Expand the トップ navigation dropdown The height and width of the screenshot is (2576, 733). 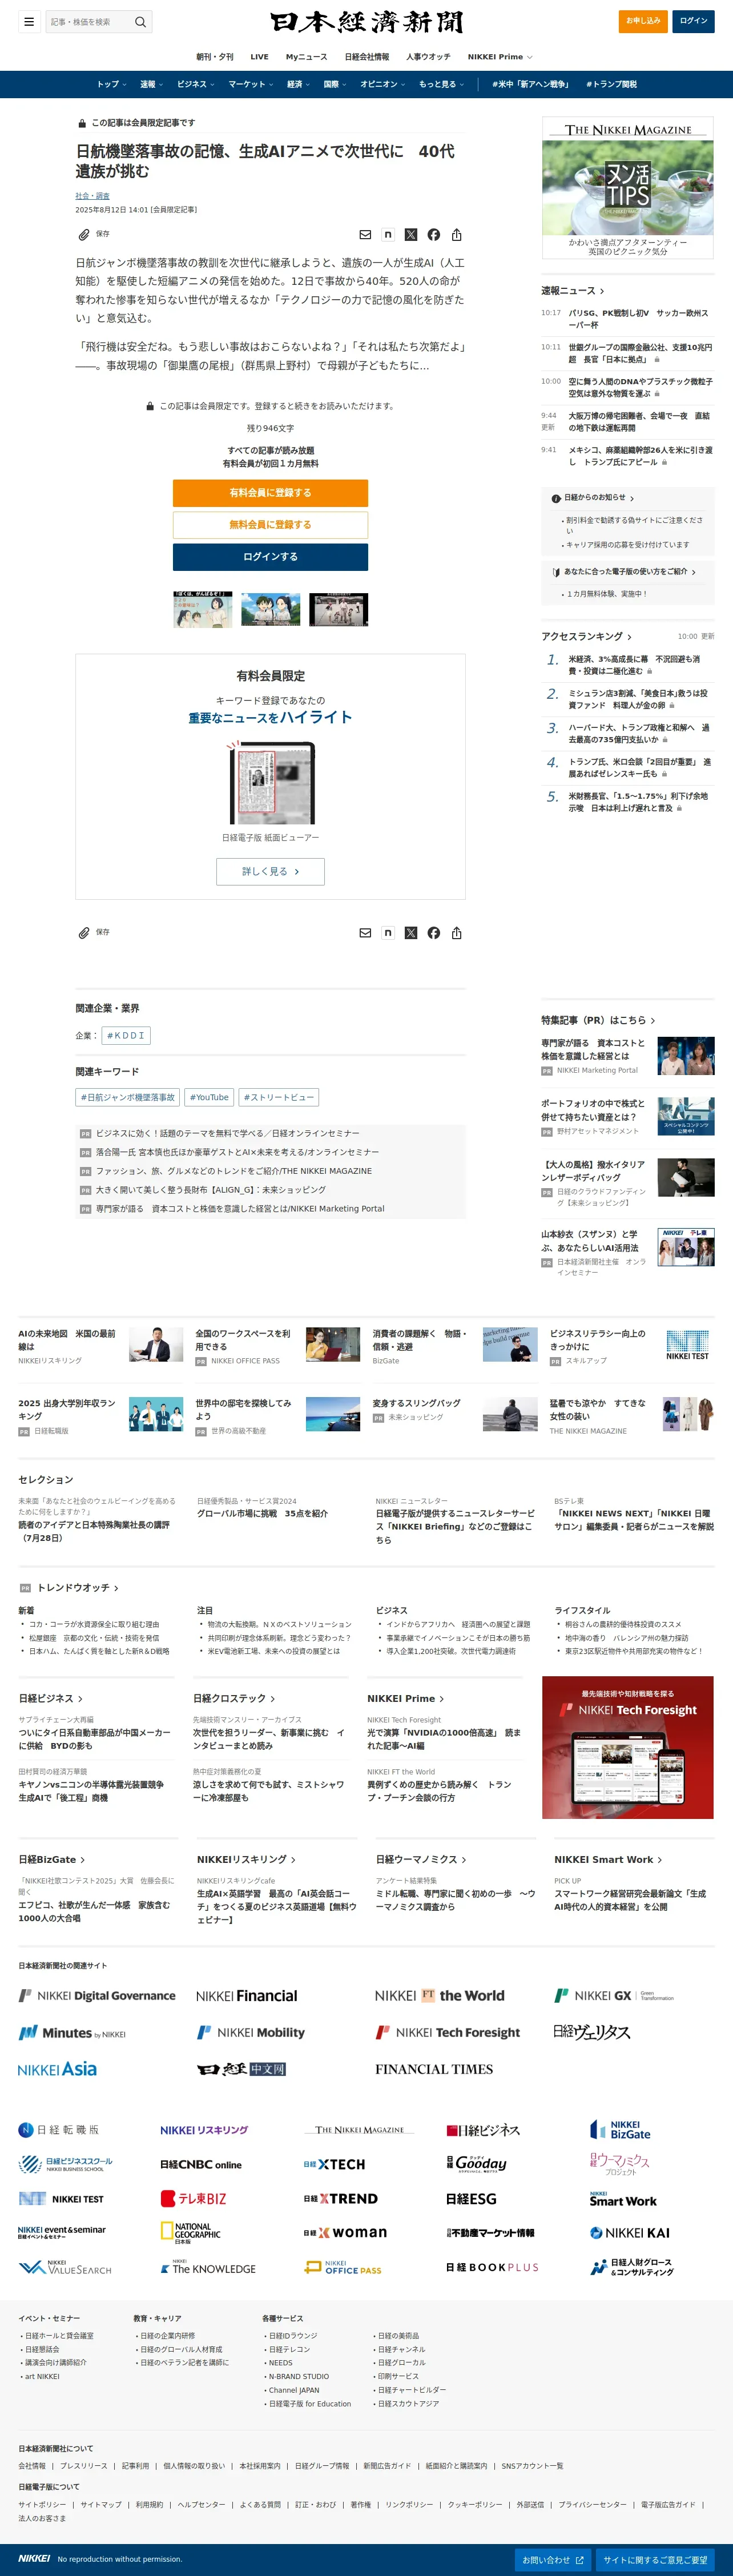pyautogui.click(x=112, y=84)
